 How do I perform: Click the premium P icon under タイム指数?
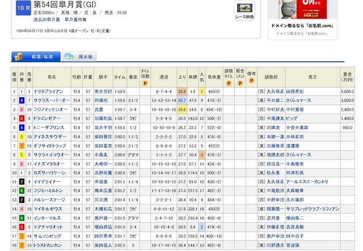pyautogui.click(x=145, y=82)
